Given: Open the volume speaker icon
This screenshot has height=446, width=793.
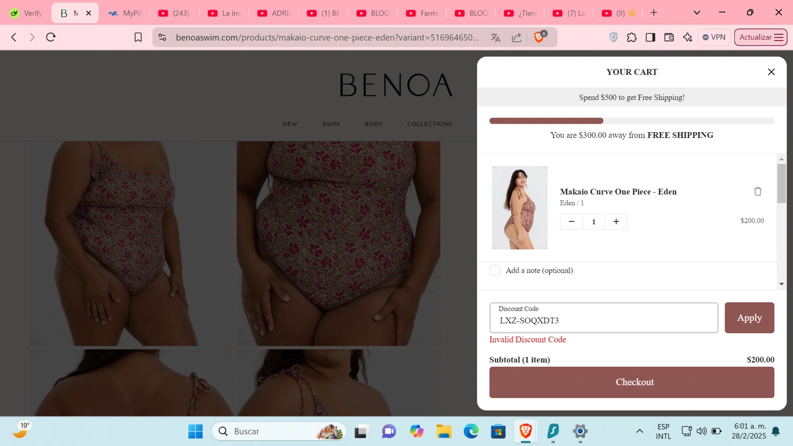Looking at the screenshot, I should [702, 431].
